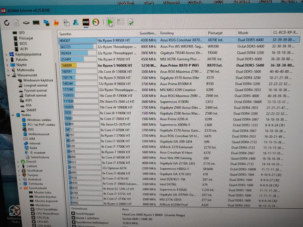Click the memory module toolbar icon

coord(36,23)
